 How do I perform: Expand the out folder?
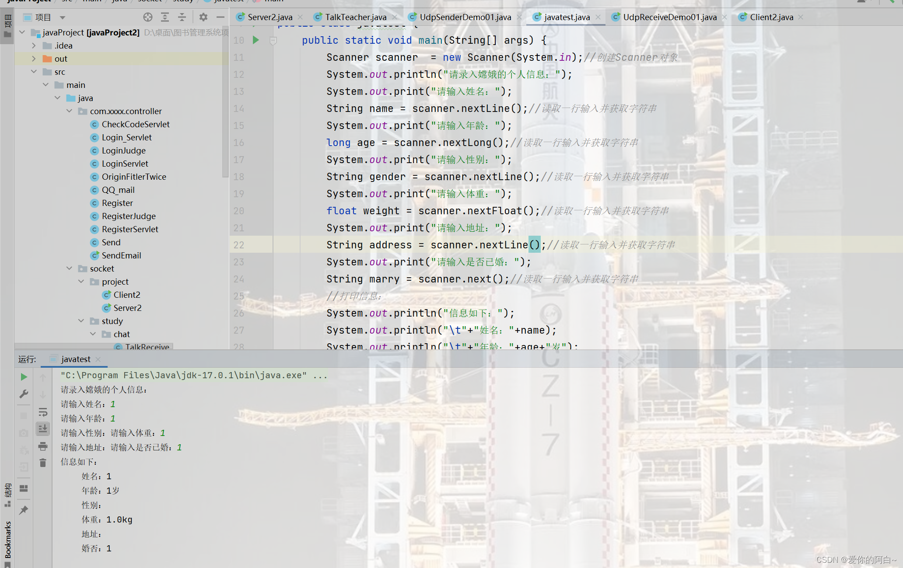34,59
